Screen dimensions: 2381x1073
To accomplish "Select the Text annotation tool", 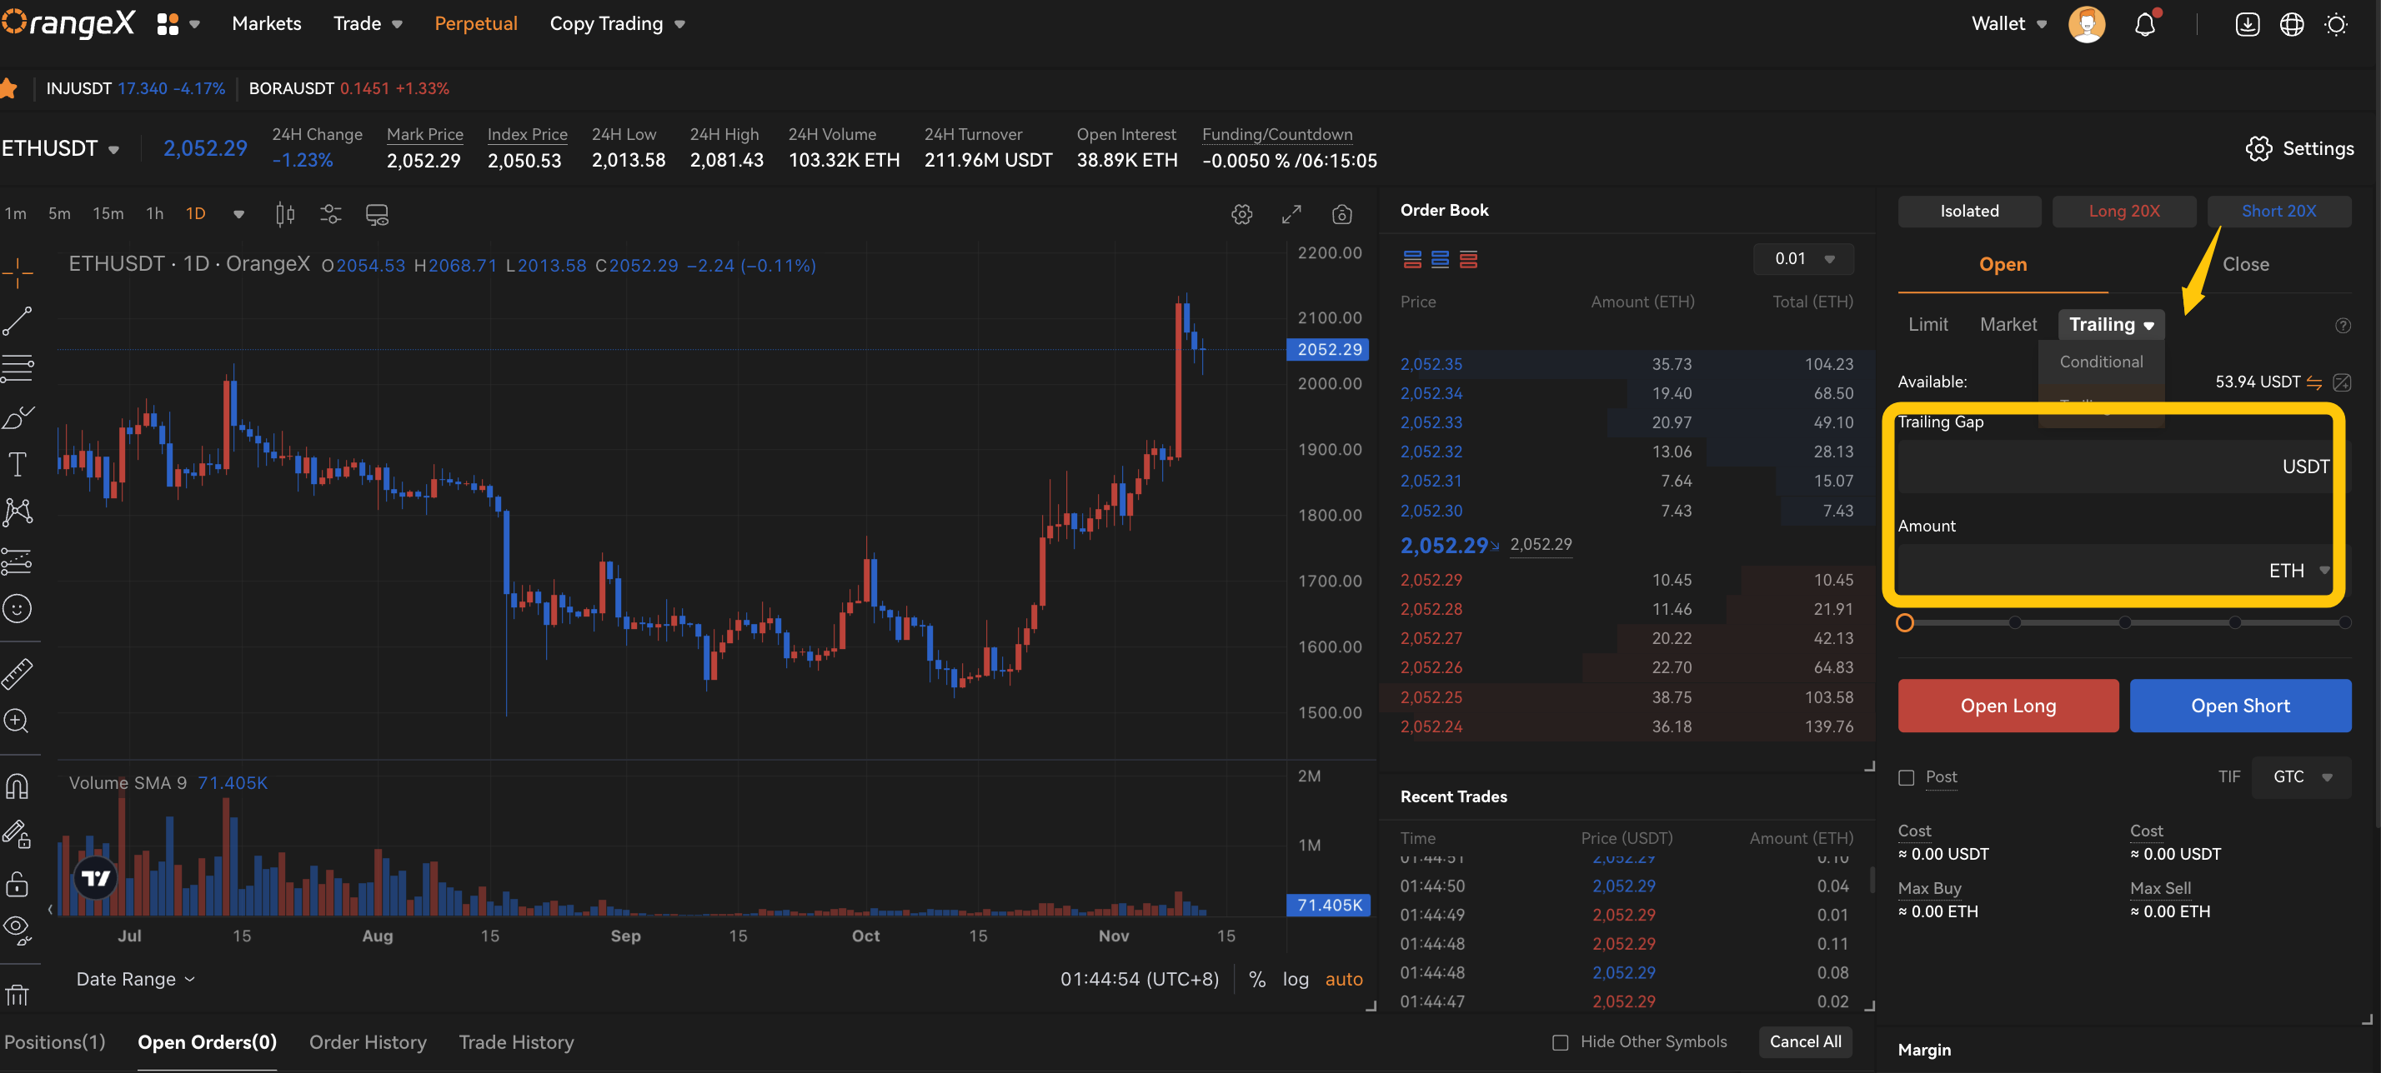I will pos(18,465).
